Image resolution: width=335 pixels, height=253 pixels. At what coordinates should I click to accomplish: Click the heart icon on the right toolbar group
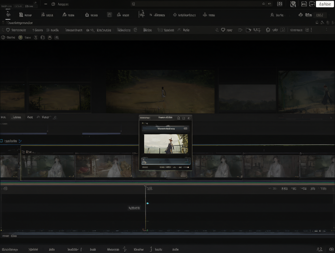click(223, 30)
